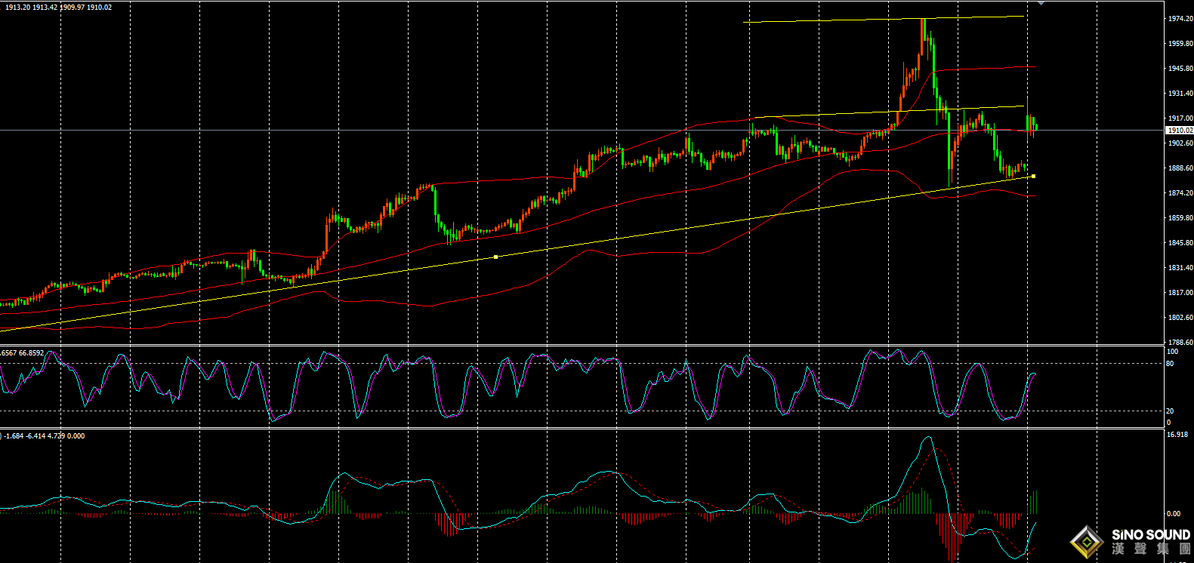Click the 16.918 MACD scale label

click(1177, 435)
